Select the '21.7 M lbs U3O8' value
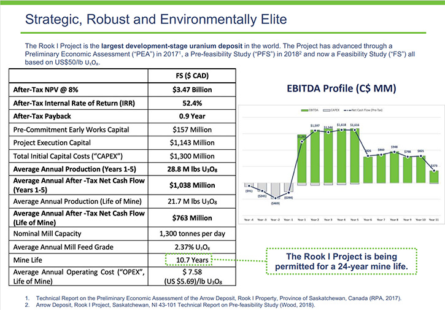 click(x=192, y=201)
